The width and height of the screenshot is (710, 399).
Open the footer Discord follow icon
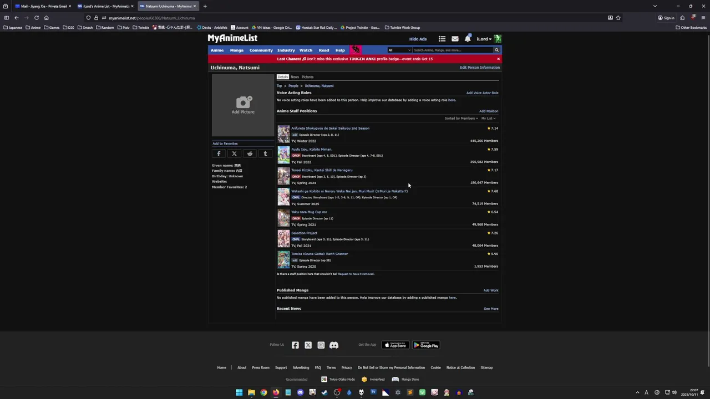(x=334, y=345)
